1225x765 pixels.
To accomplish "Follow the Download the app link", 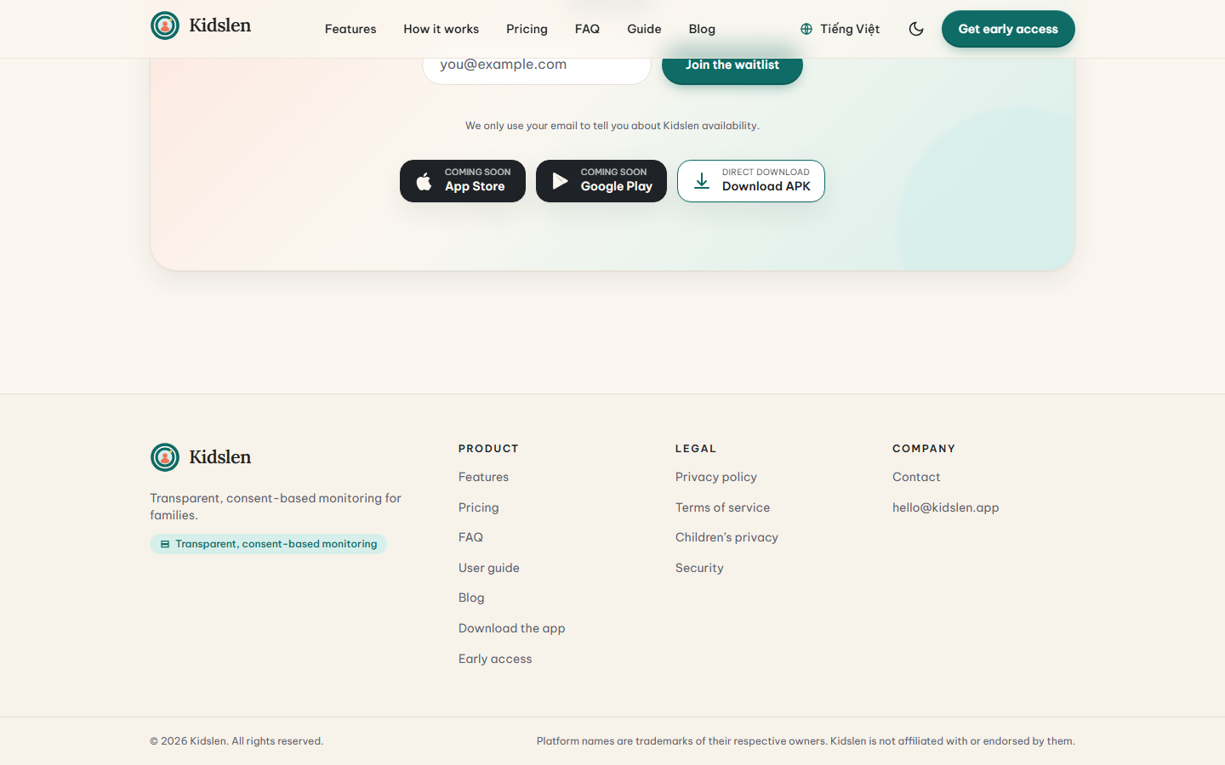I will tap(512, 628).
